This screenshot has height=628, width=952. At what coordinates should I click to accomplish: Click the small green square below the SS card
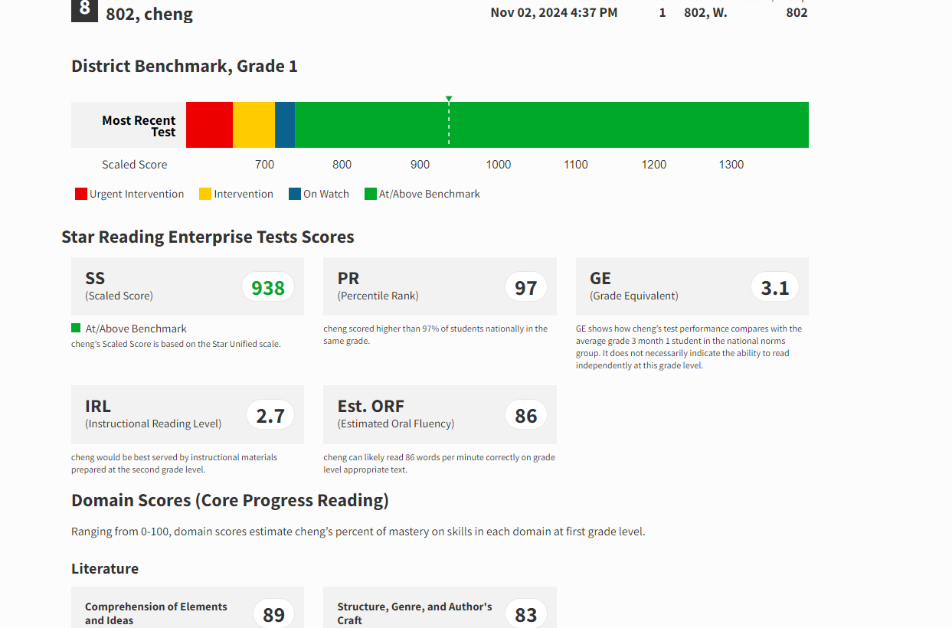click(x=76, y=328)
